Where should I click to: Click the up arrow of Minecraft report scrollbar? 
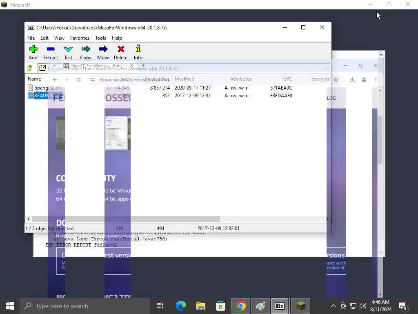381,55
